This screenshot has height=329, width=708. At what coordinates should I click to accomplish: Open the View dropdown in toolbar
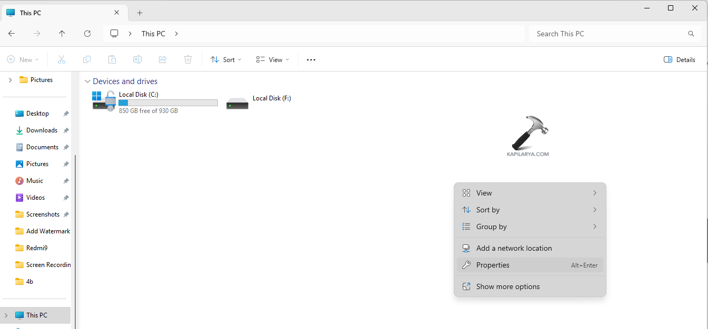point(273,60)
